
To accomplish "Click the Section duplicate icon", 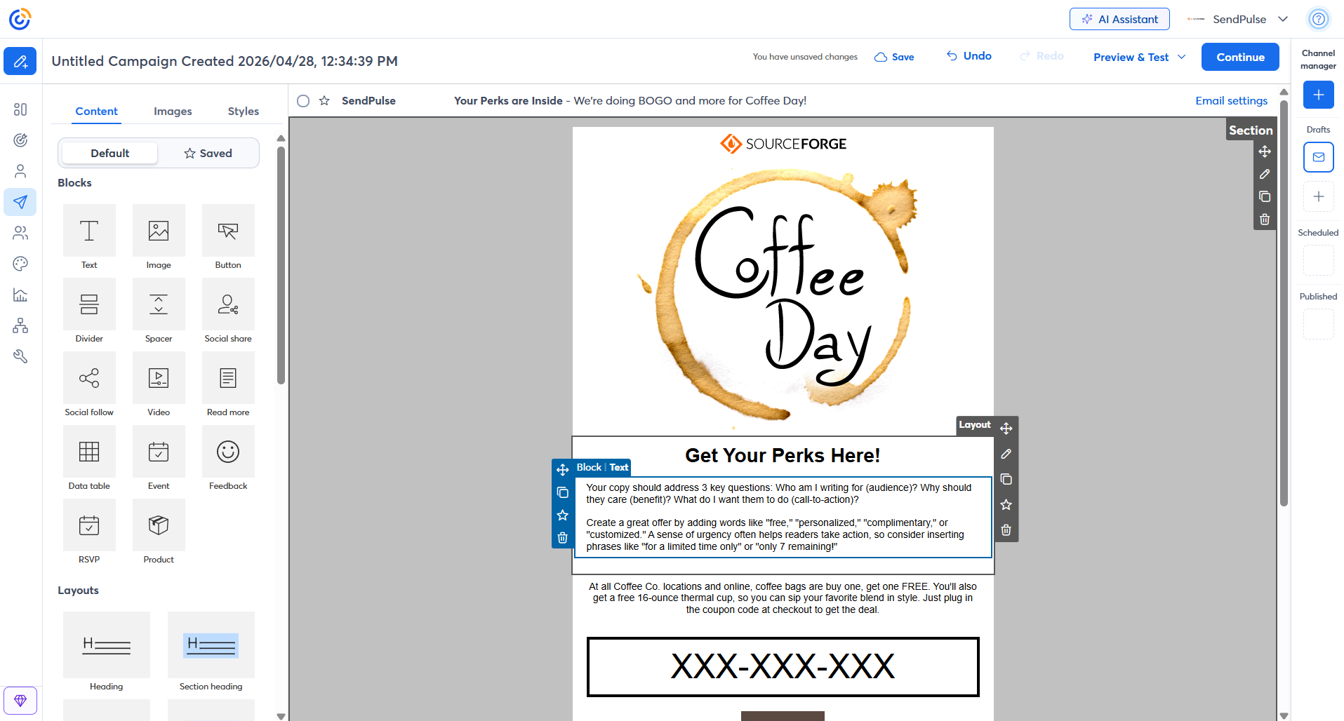I will coord(1265,196).
